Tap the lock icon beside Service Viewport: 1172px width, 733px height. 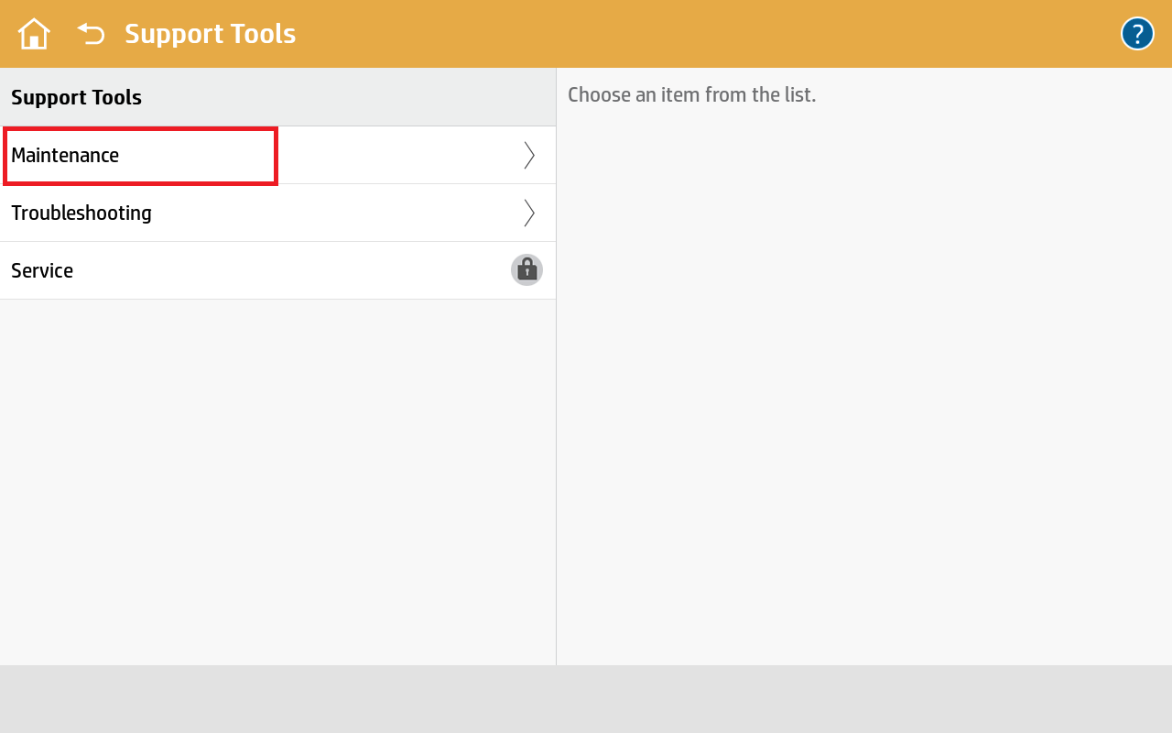click(526, 270)
